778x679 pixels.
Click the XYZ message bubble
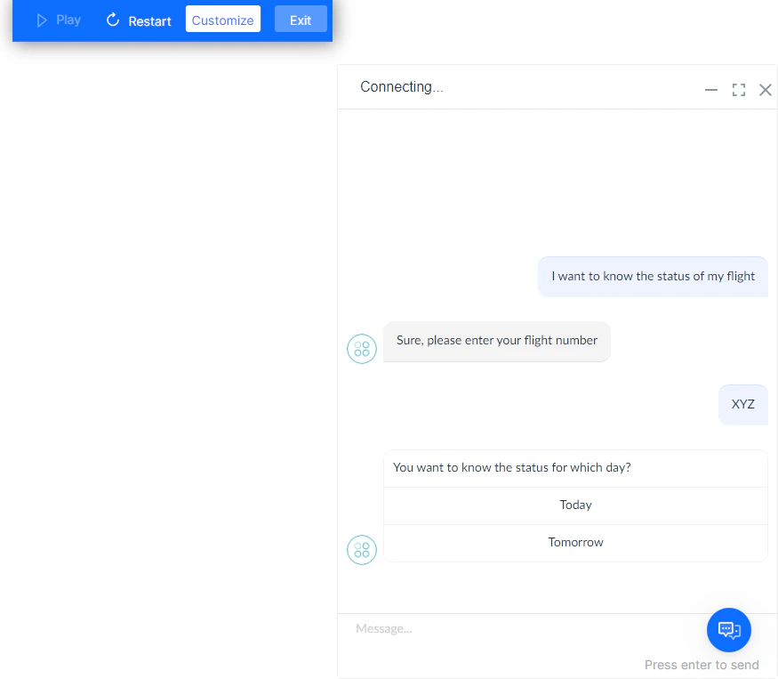742,404
